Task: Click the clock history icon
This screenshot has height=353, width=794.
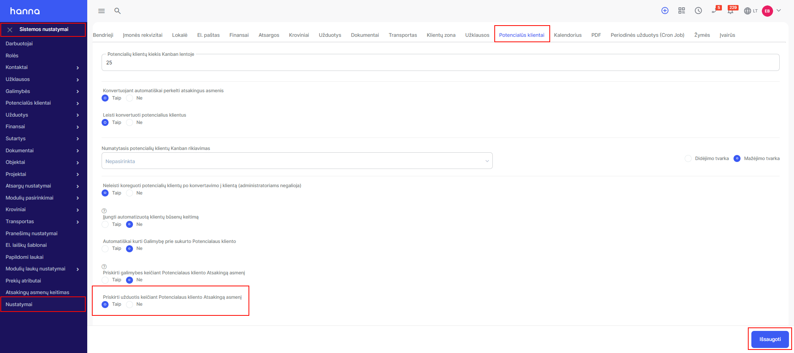Action: (698, 11)
